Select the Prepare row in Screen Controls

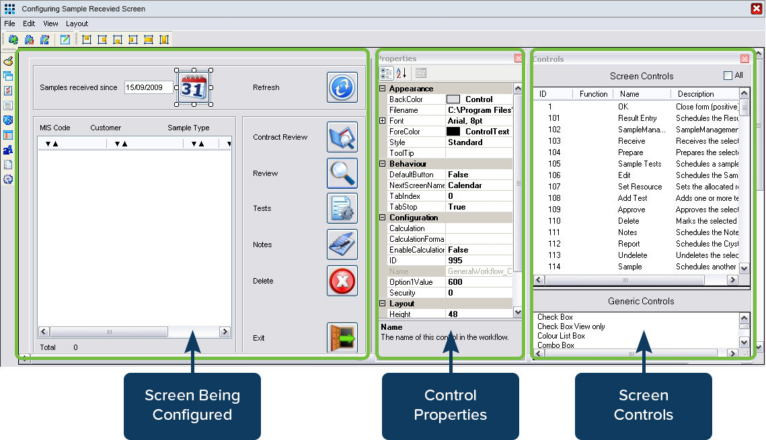point(632,152)
